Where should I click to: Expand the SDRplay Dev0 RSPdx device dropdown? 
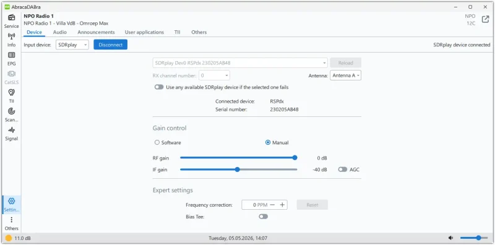tap(240, 63)
